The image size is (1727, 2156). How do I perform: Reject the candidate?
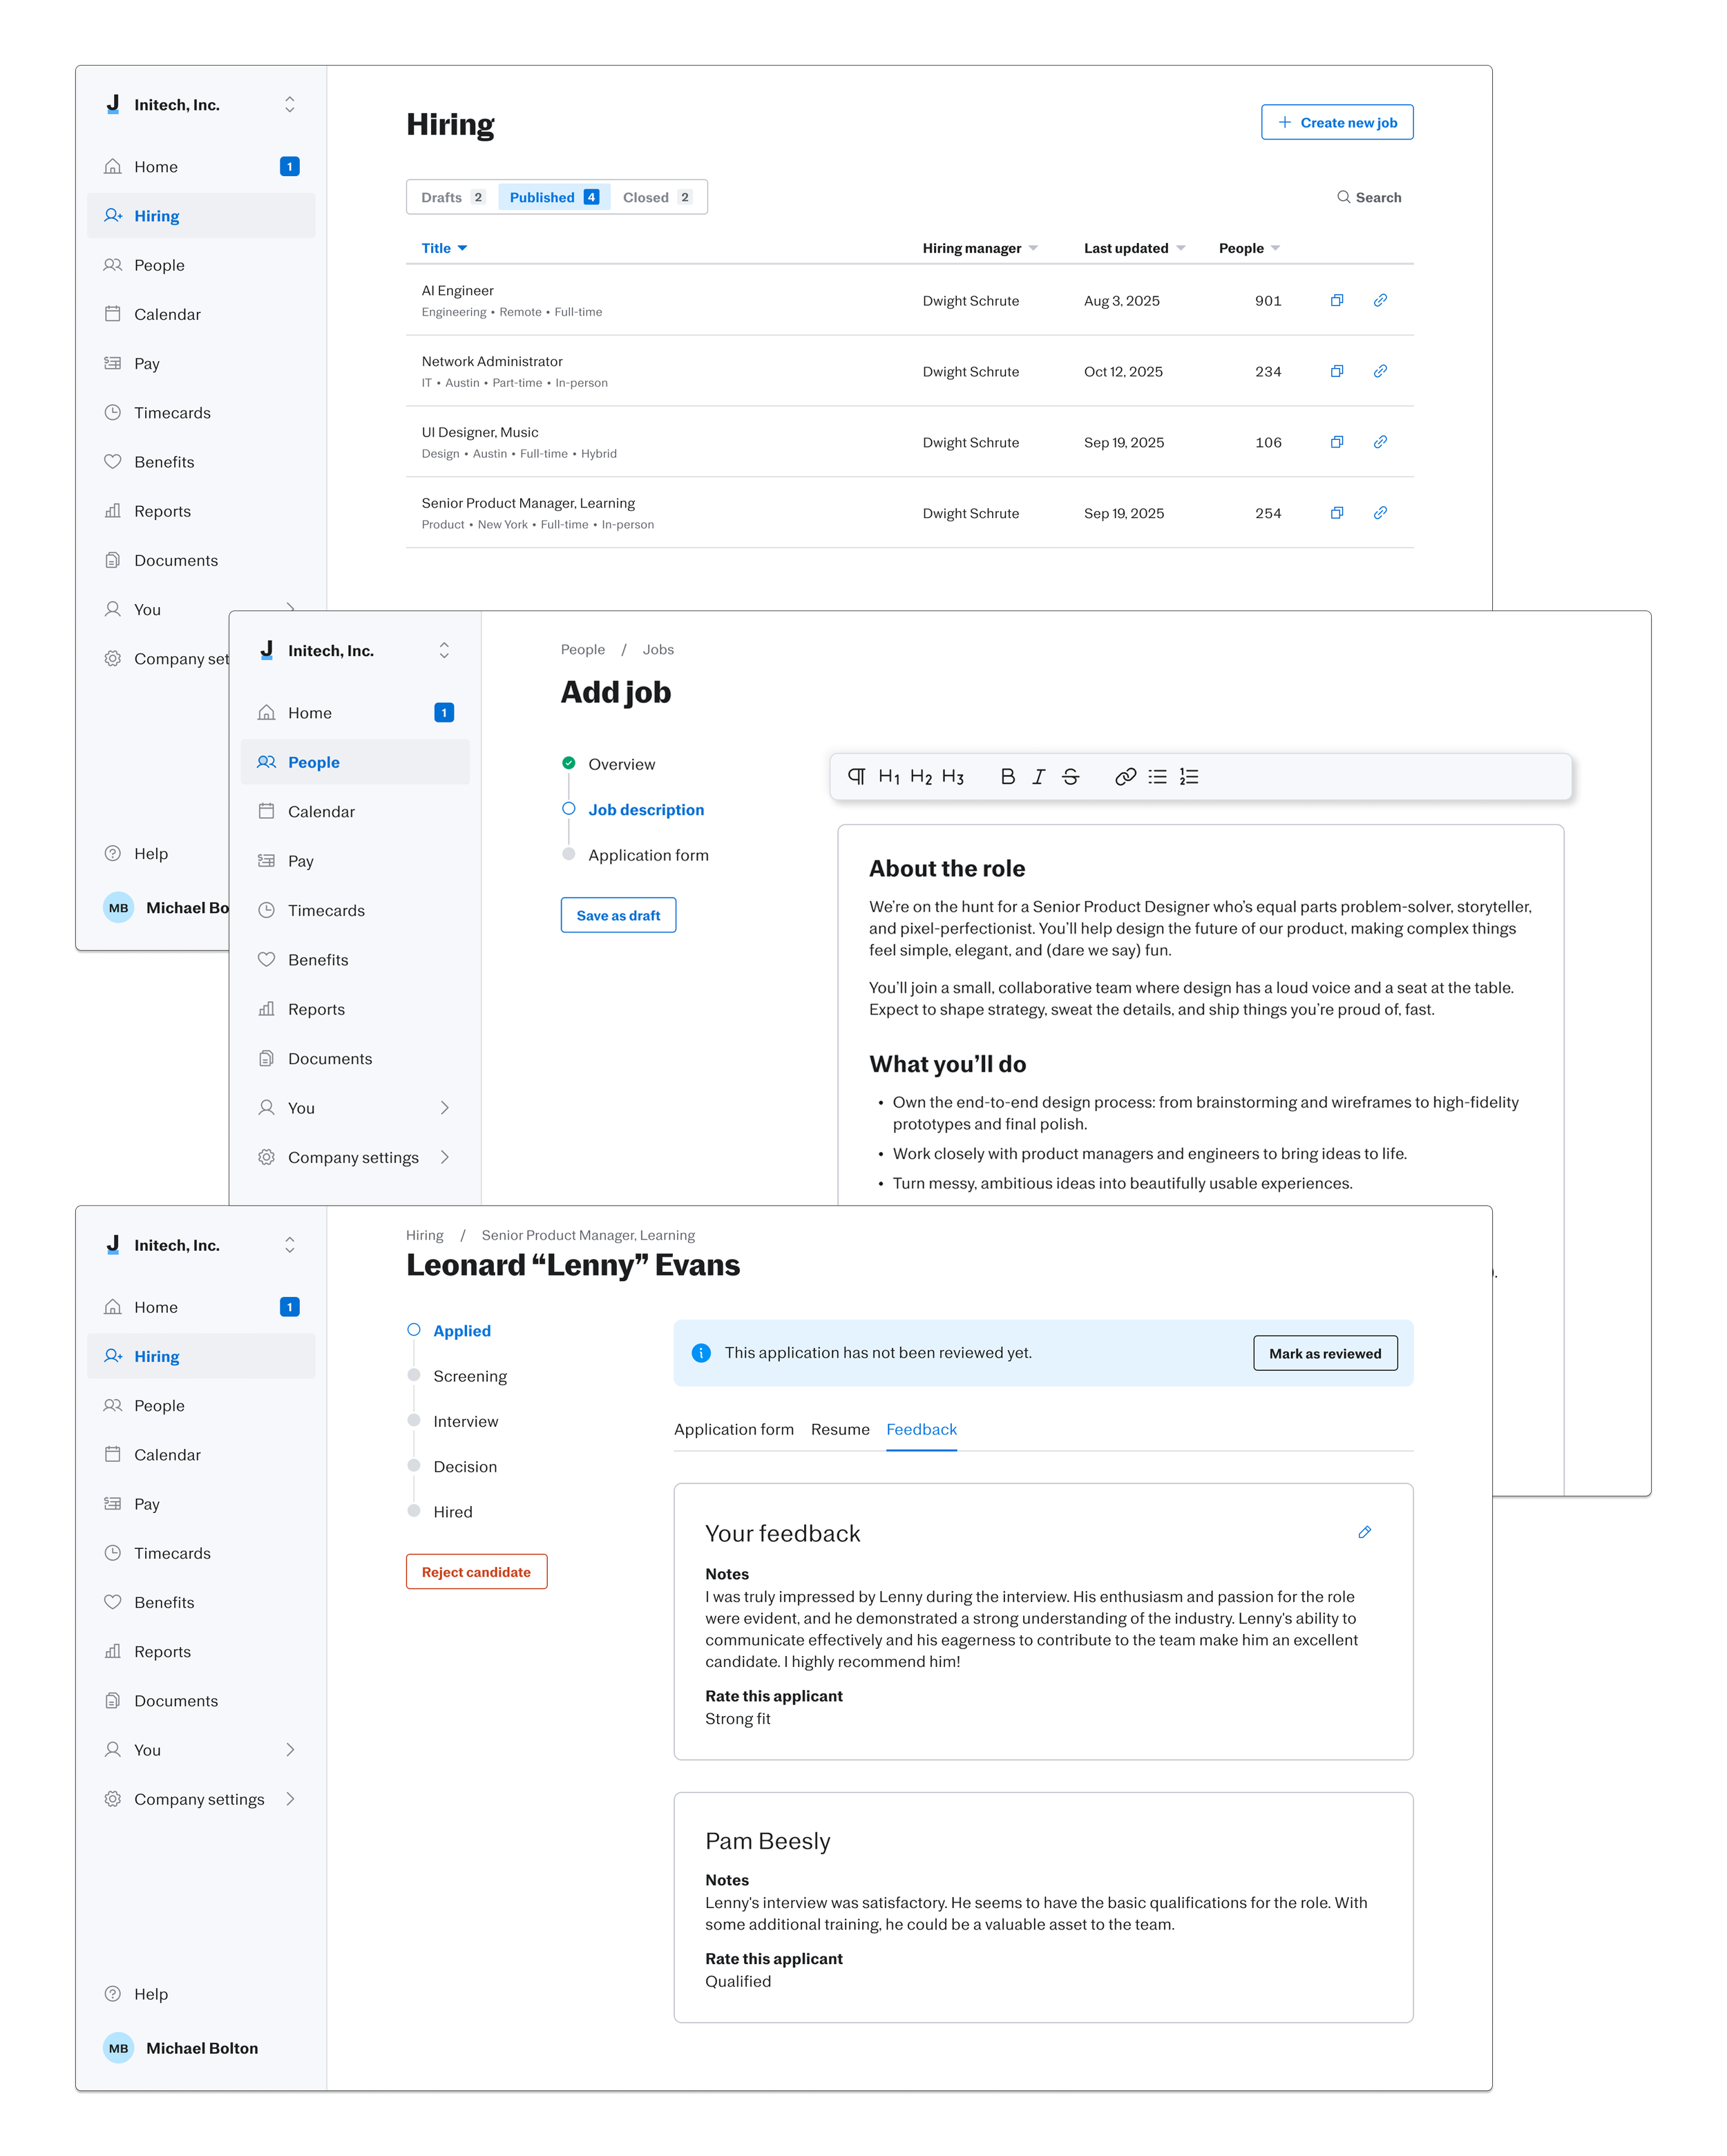(x=476, y=1572)
